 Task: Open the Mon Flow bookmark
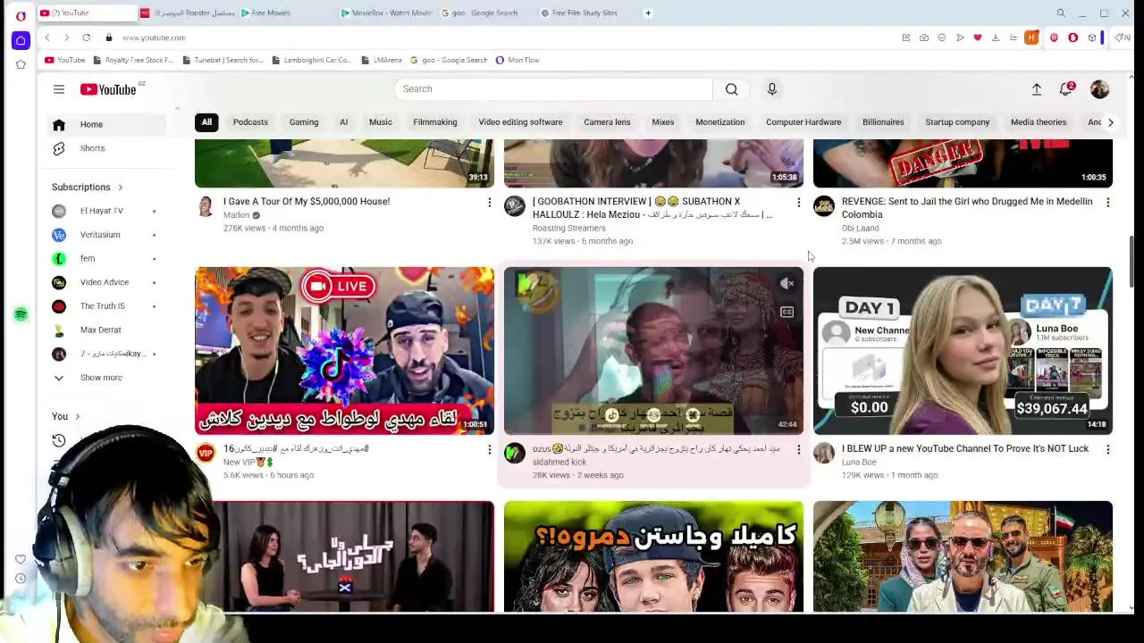[x=517, y=60]
